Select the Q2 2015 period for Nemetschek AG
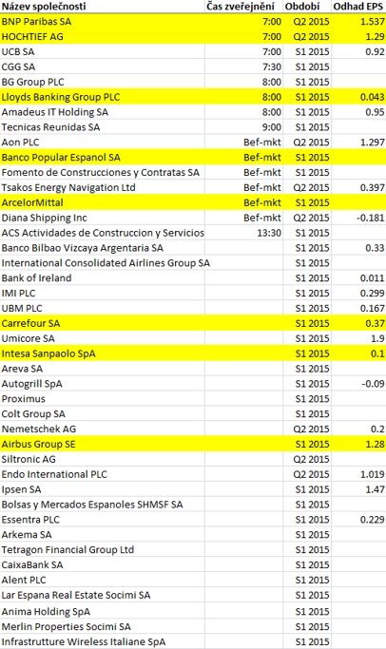The image size is (386, 649). pos(307,429)
